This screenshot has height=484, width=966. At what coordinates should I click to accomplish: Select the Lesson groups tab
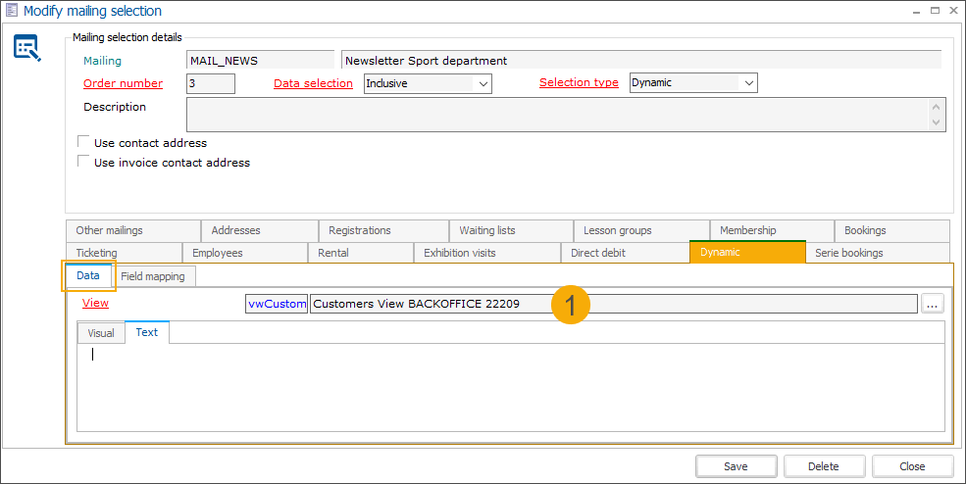coord(641,230)
